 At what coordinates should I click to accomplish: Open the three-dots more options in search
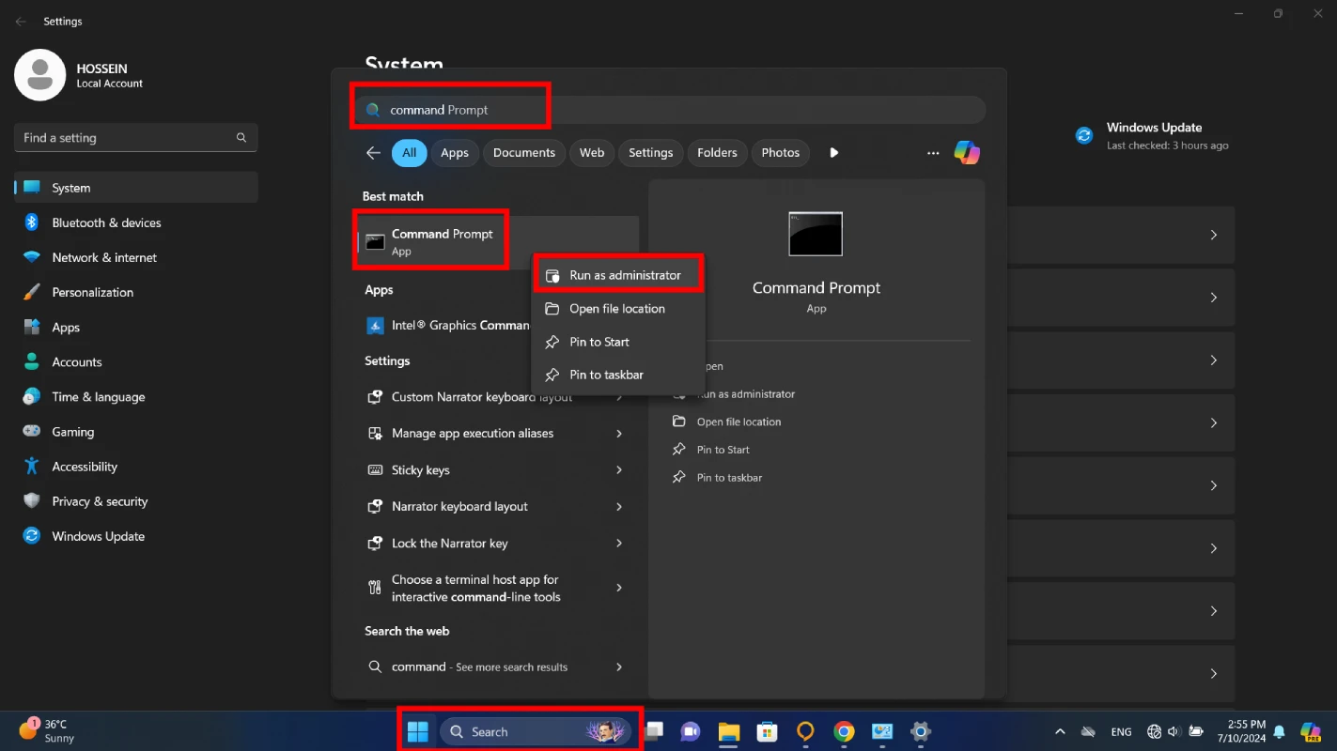[x=933, y=153]
